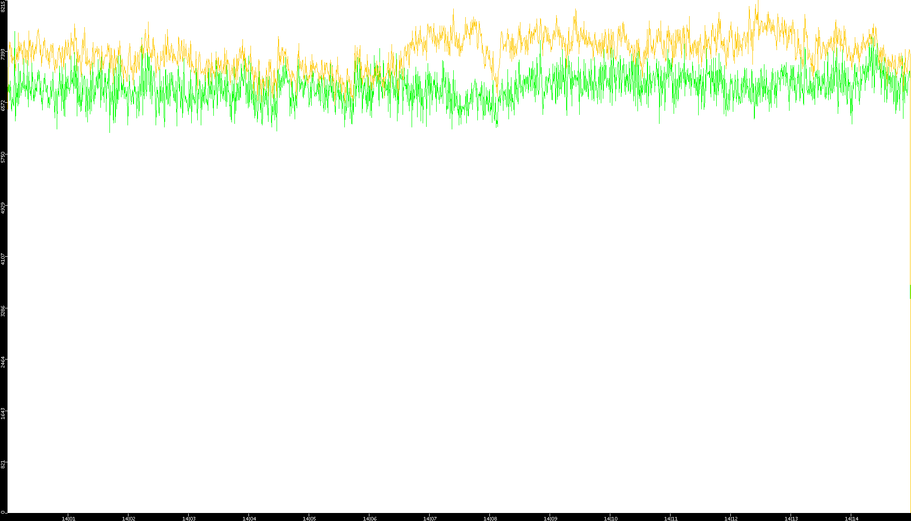Click the 14:02 time axis label
The height and width of the screenshot is (521, 911).
(x=128, y=518)
